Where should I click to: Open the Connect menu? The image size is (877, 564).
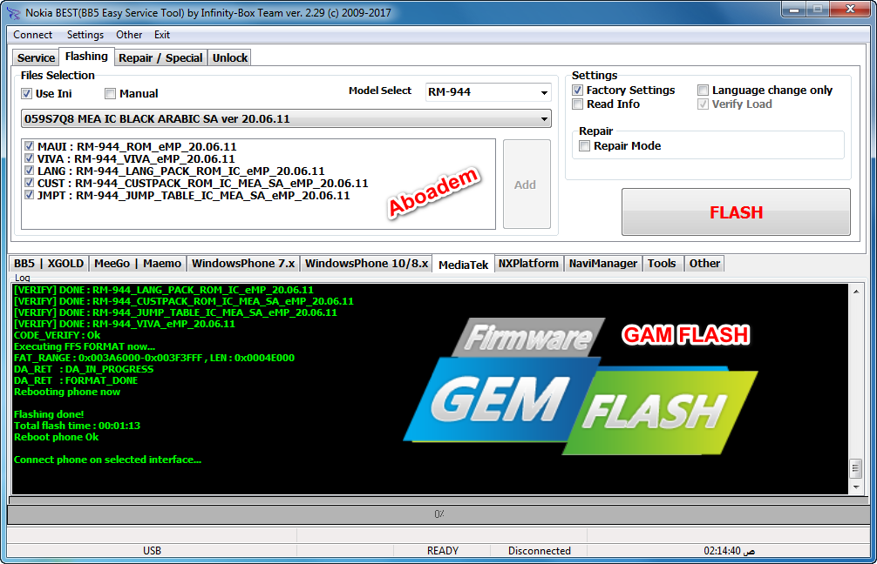(x=32, y=35)
